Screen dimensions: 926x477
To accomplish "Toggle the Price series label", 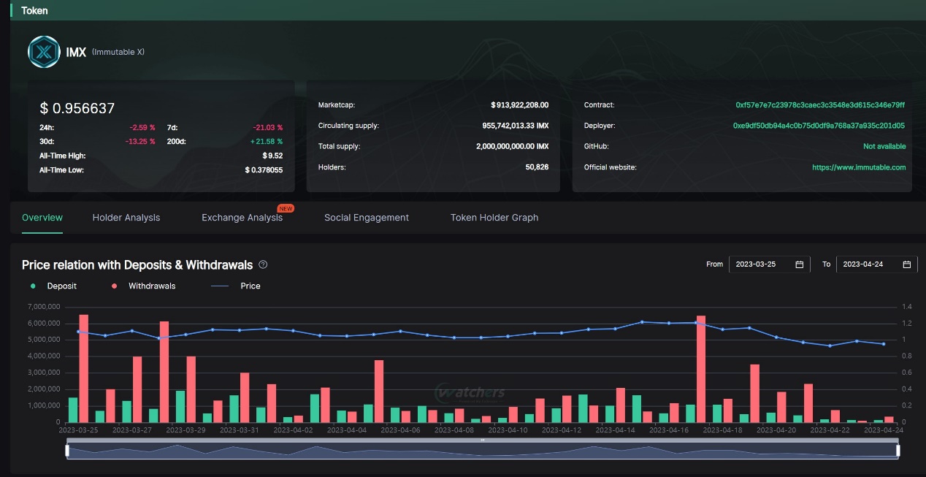I will click(250, 286).
